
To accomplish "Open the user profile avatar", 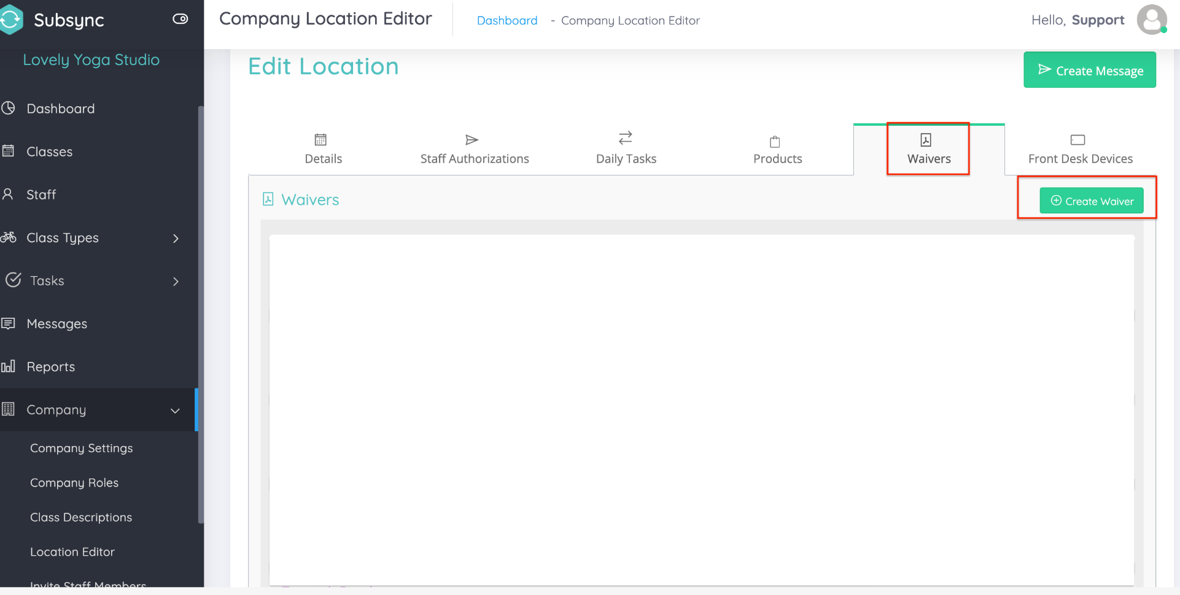I will (x=1151, y=20).
